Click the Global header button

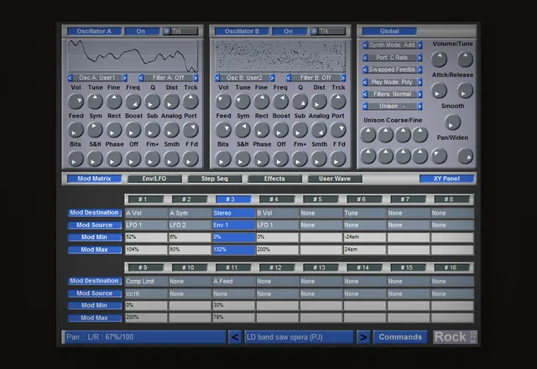tap(389, 31)
